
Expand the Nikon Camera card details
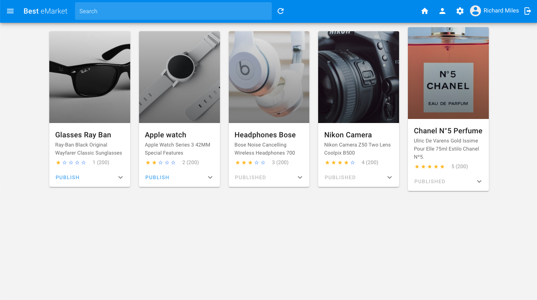[x=390, y=177]
